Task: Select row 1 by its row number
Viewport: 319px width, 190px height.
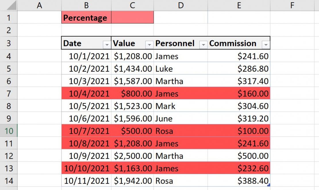Action: [9, 18]
